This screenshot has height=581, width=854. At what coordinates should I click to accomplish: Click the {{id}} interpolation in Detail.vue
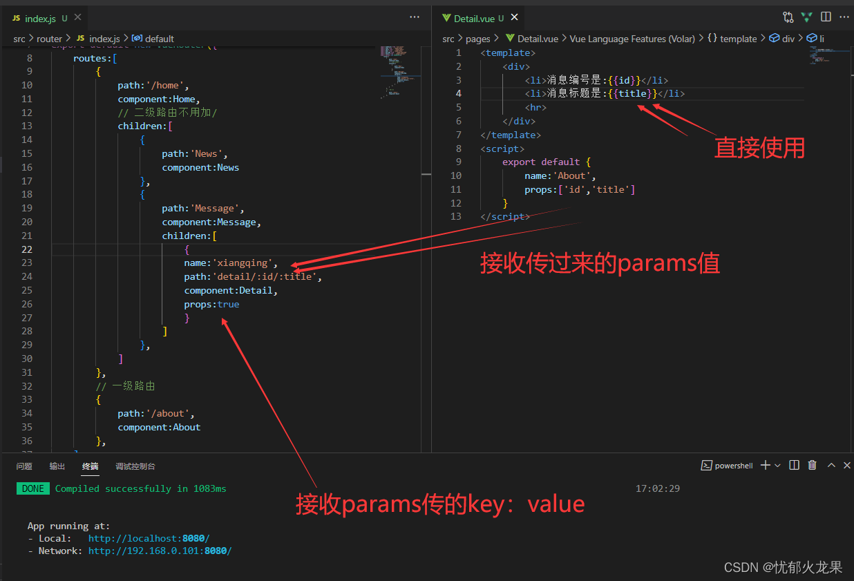coord(625,79)
